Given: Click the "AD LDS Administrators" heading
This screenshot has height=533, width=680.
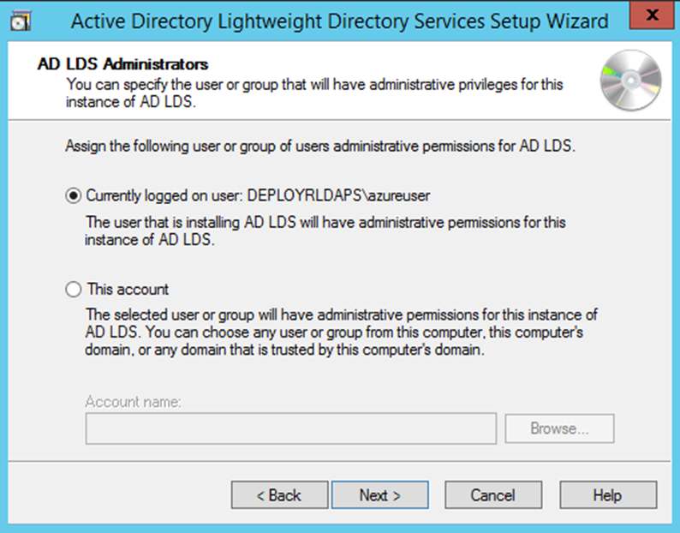Looking at the screenshot, I should tap(123, 64).
